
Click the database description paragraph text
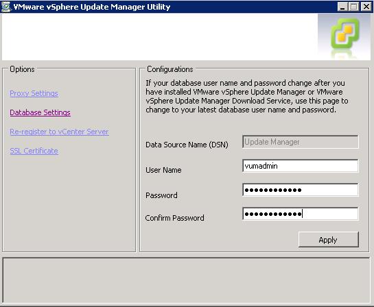247,96
